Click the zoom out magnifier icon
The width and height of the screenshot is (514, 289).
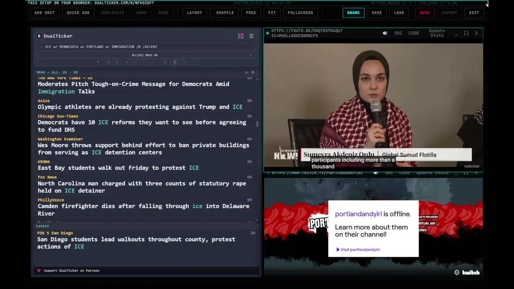[x=108, y=62]
